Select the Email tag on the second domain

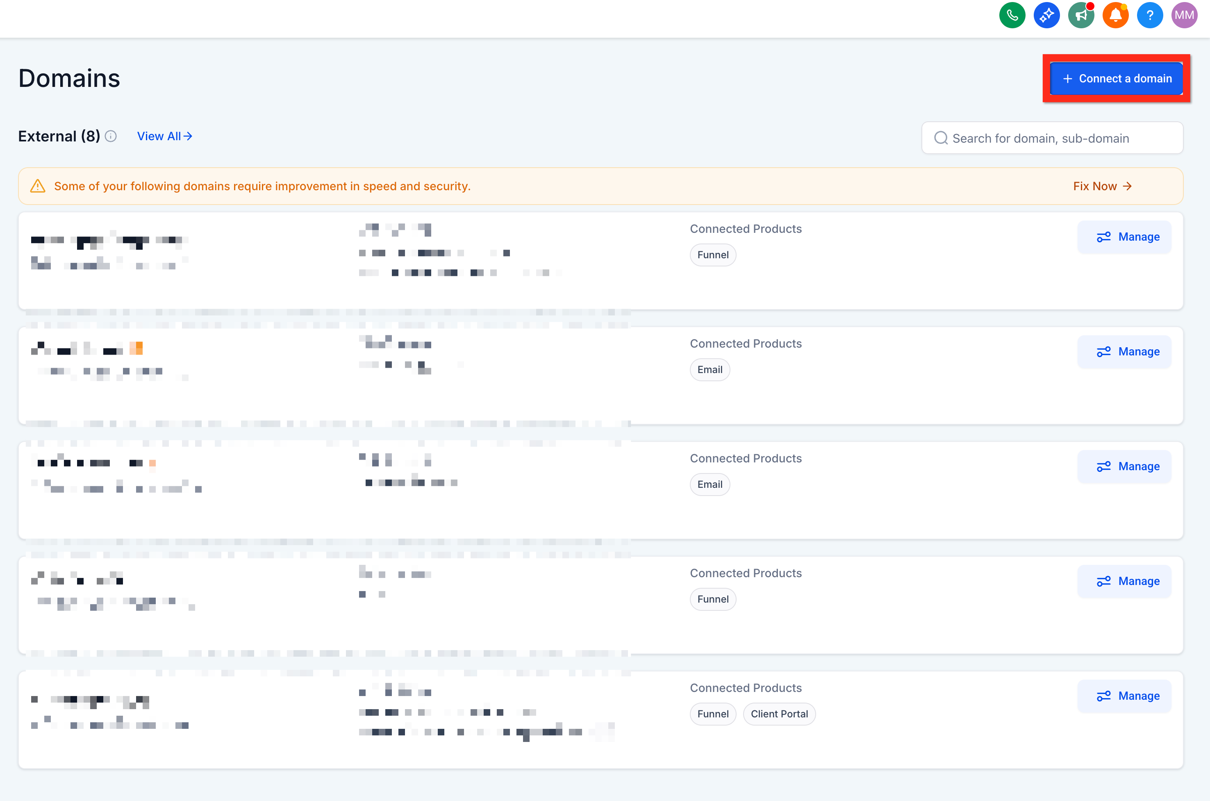(x=710, y=369)
